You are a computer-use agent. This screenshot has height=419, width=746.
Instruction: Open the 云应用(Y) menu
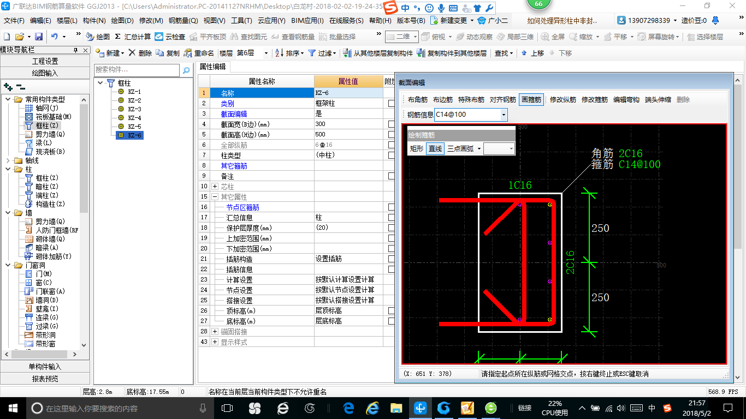pos(271,21)
